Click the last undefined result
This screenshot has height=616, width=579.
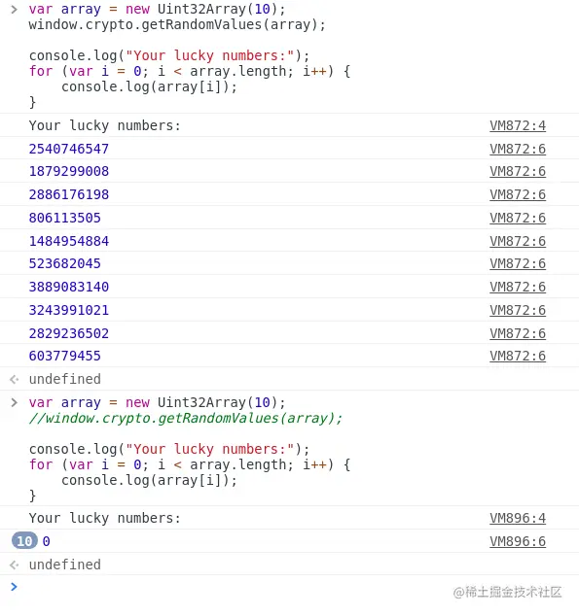[65, 565]
